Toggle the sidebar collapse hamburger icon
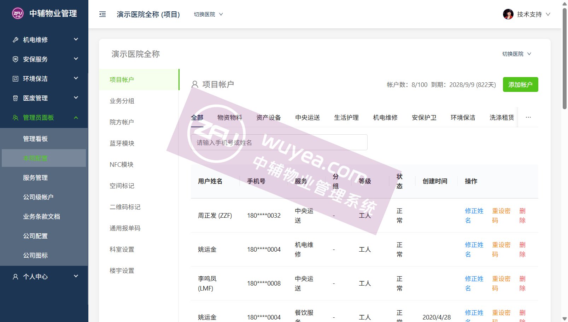The width and height of the screenshot is (568, 322). pyautogui.click(x=103, y=14)
